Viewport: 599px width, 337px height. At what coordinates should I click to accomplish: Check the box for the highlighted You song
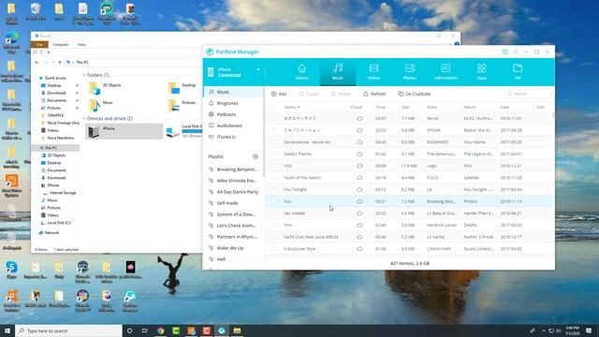(x=273, y=201)
